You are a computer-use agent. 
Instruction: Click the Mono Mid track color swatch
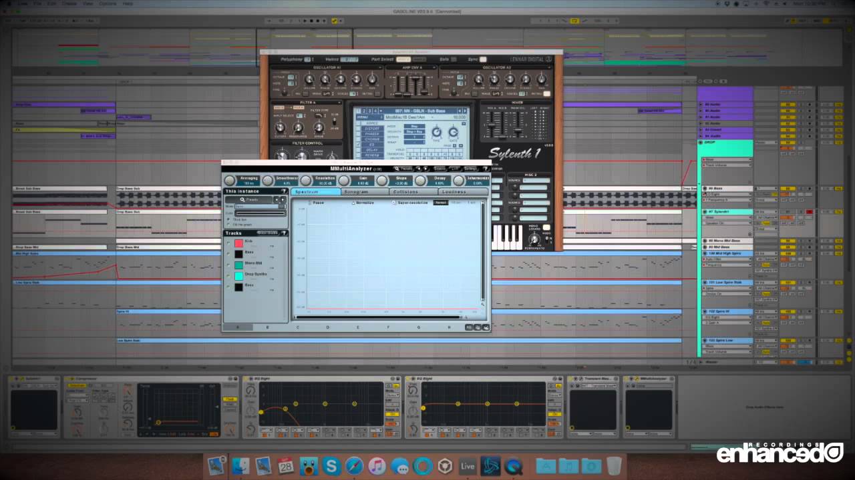point(238,265)
